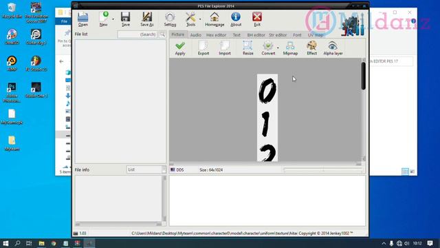The height and width of the screenshot is (248, 440).
Task: Expand the Tools dropdown arrow
Action: pos(200,19)
